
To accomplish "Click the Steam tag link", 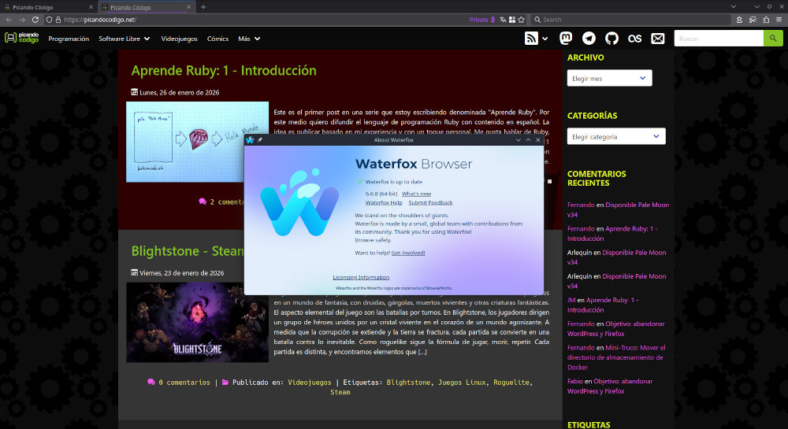I will [x=340, y=392].
